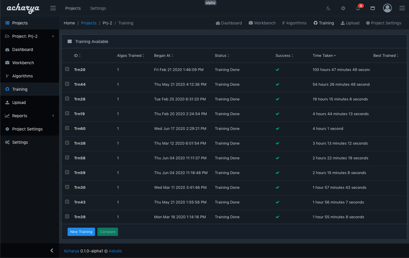Select the checkbox for Trn20
The image size is (409, 258).
point(67,69)
